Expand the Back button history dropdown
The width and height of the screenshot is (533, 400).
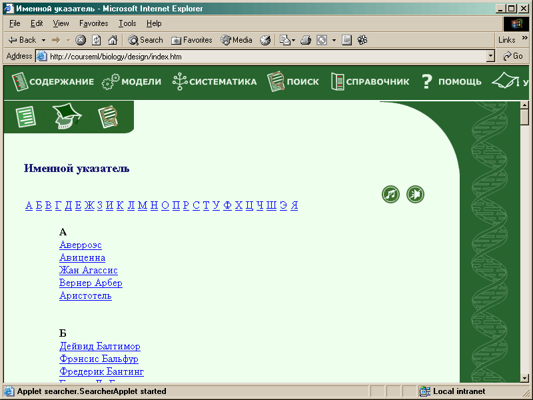pos(43,40)
